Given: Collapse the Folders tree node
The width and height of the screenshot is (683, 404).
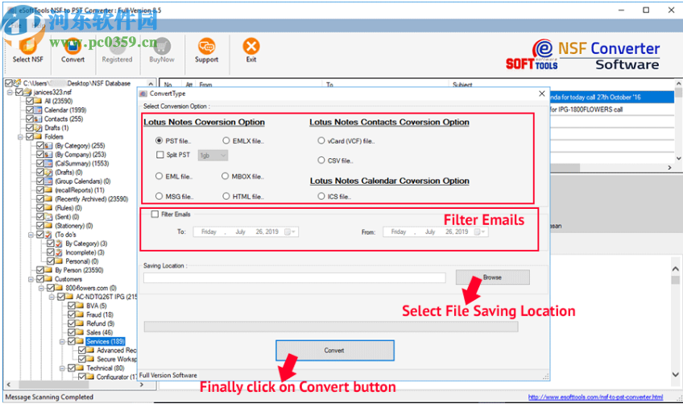Looking at the screenshot, I should 20,136.
